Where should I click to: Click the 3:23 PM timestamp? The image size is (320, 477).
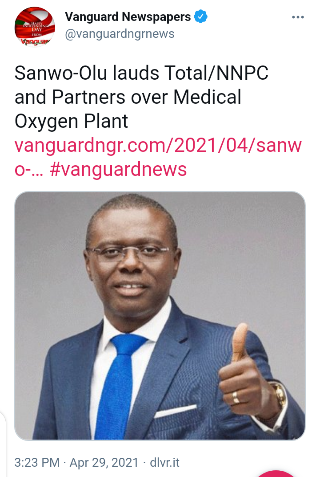37,462
